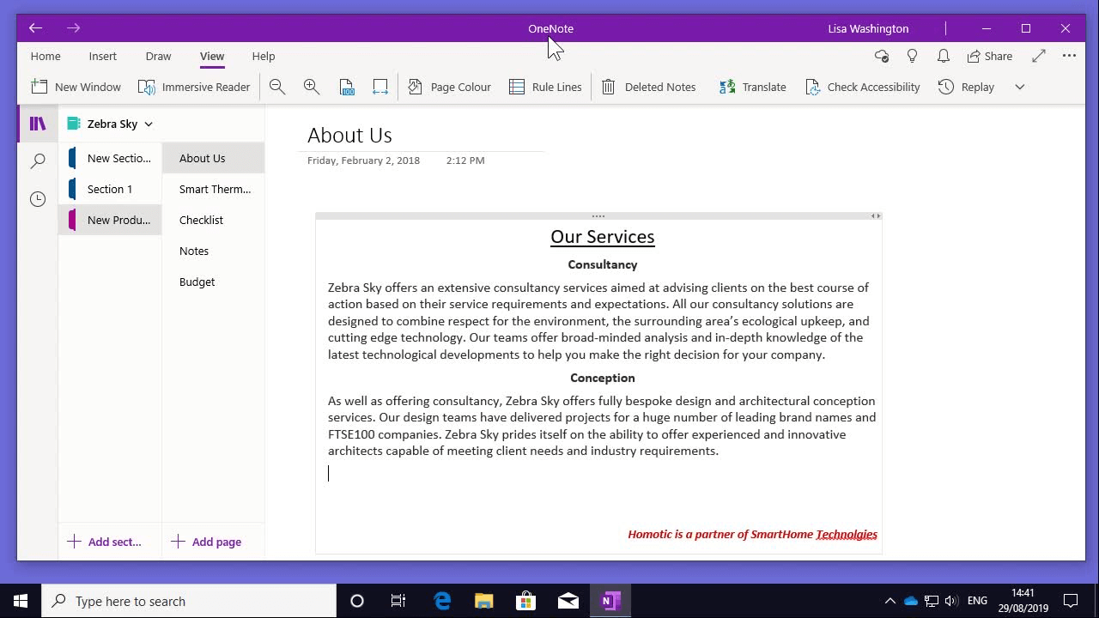Enter full screen mode

(x=1038, y=56)
